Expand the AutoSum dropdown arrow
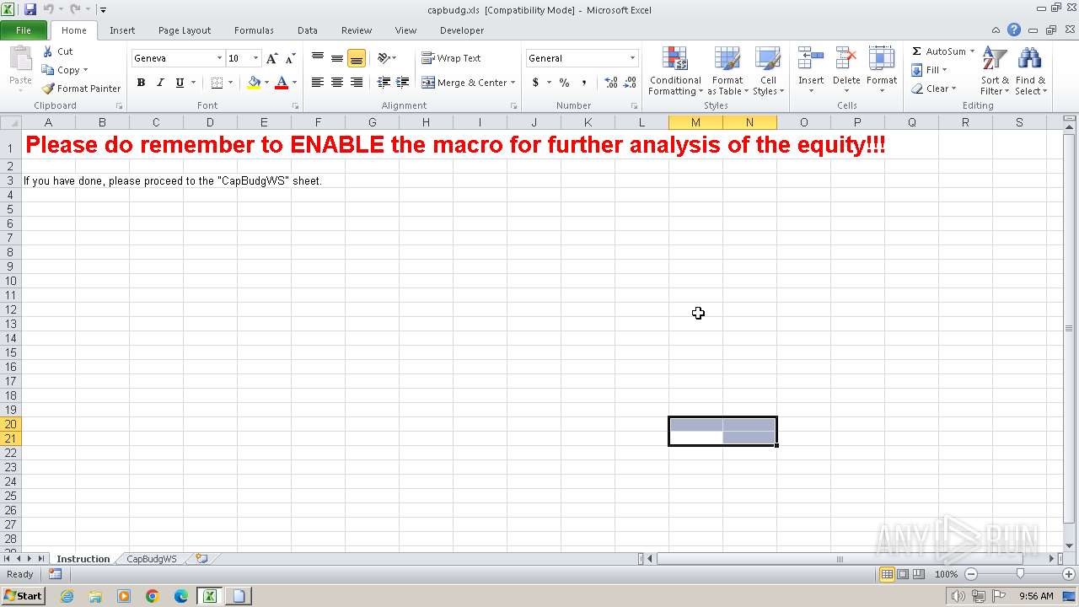This screenshot has width=1079, height=607. [972, 51]
